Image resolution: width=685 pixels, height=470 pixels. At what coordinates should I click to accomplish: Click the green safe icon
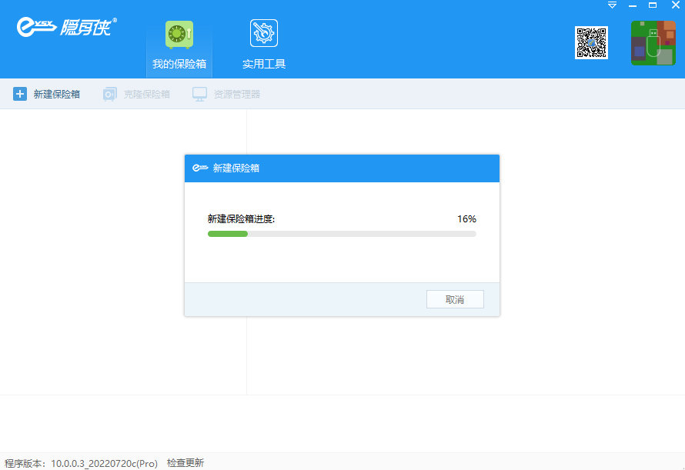coord(179,34)
